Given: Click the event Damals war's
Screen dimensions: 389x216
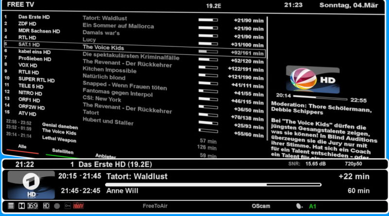Looking at the screenshot, I should 101,33.
